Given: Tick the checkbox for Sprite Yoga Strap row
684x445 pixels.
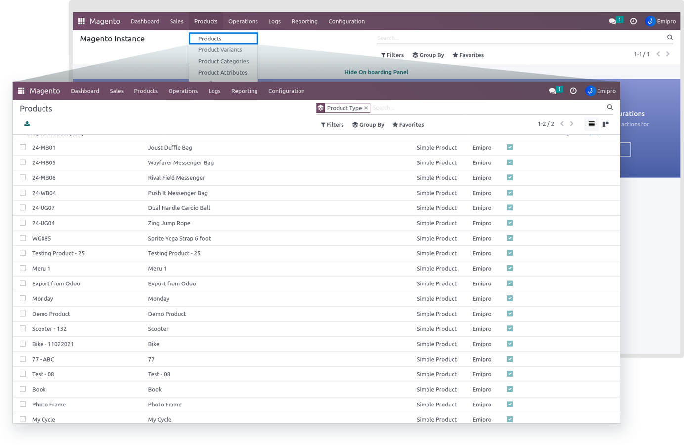Looking at the screenshot, I should (x=23, y=238).
